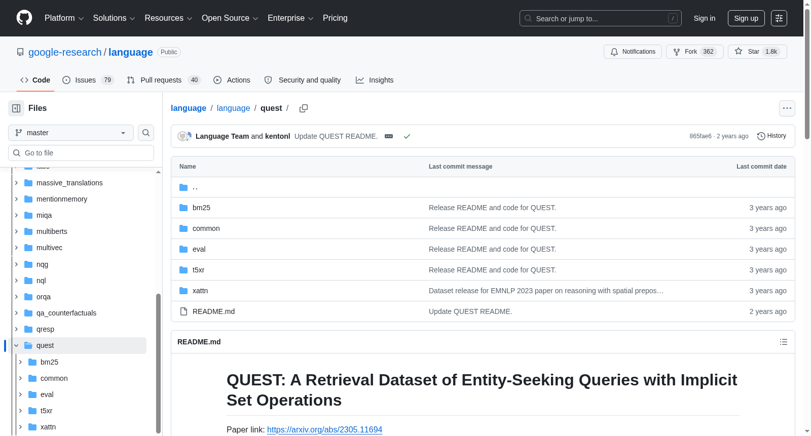
Task: Fork the language repository
Action: tap(694, 52)
